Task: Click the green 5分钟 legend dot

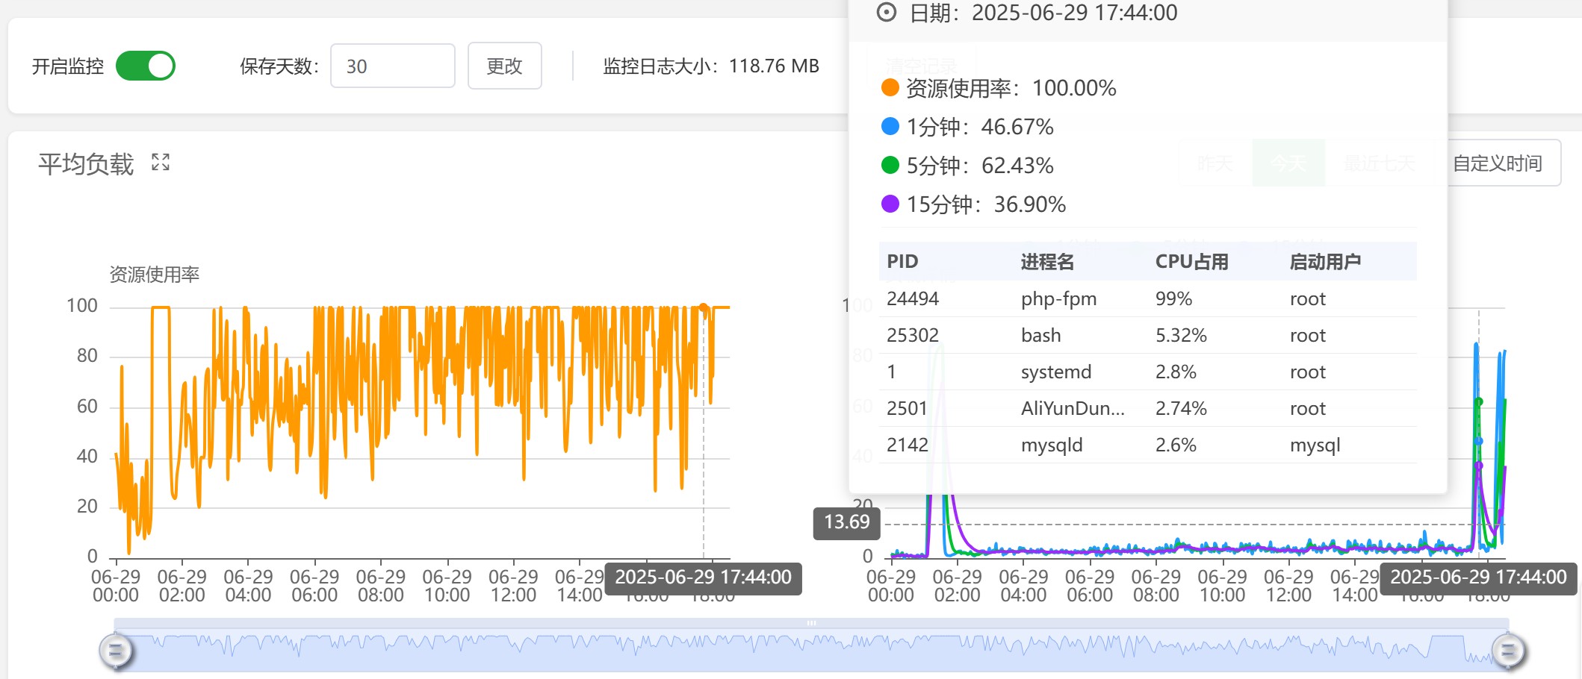Action: tap(890, 165)
